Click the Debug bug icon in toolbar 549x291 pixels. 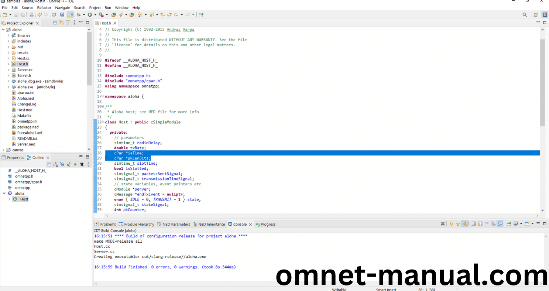(78, 15)
